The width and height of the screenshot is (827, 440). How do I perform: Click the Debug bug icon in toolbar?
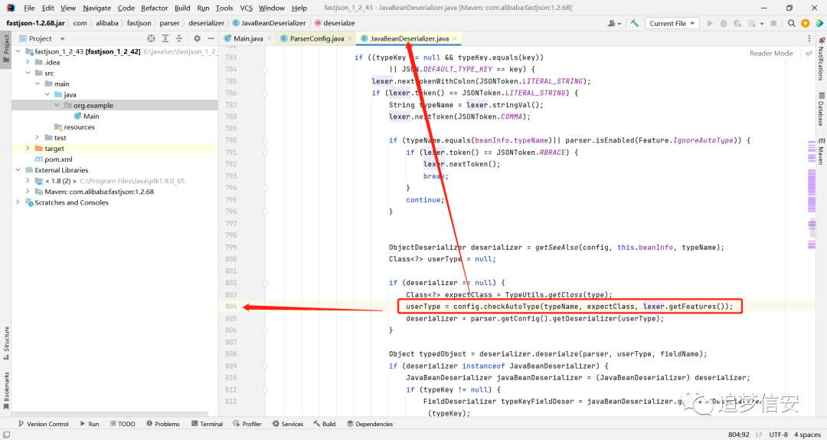click(724, 23)
